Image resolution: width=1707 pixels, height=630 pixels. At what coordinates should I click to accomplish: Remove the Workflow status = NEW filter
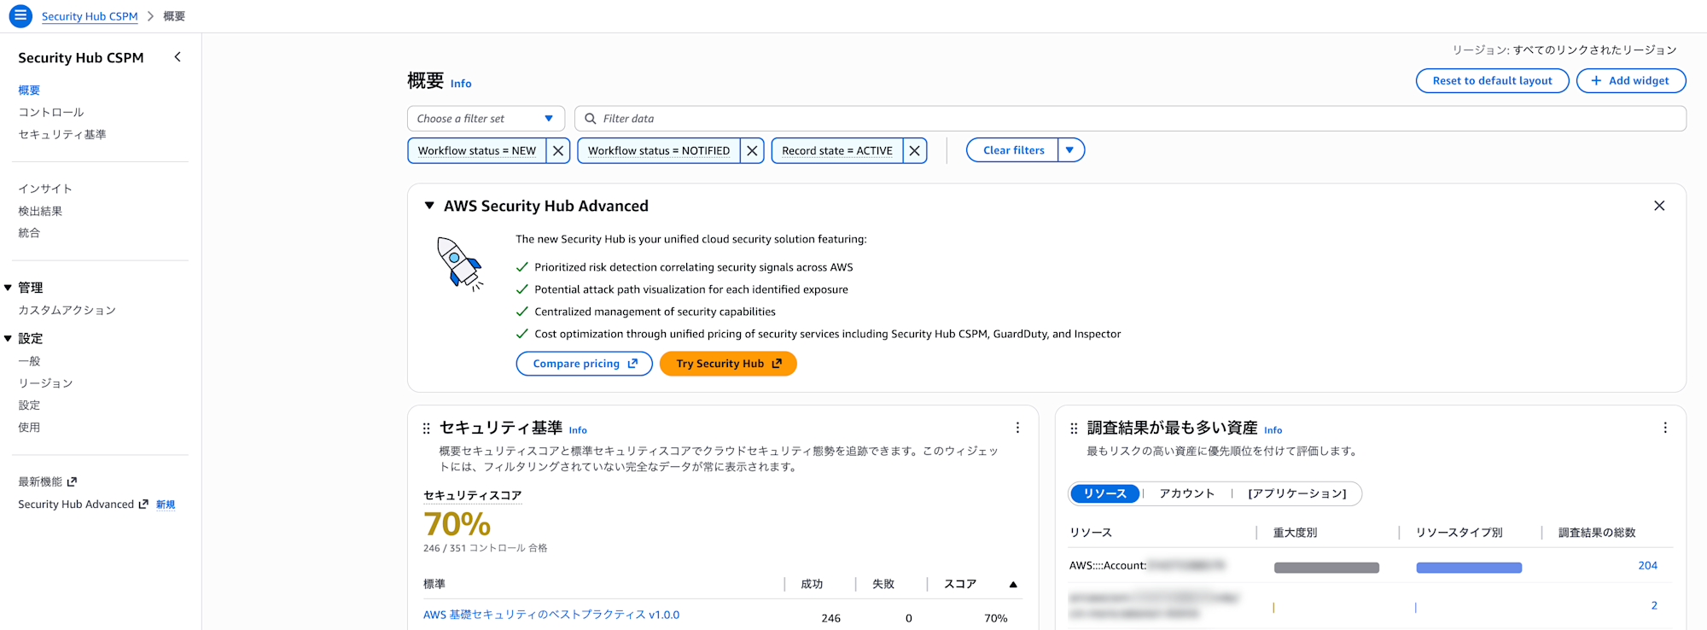point(558,150)
